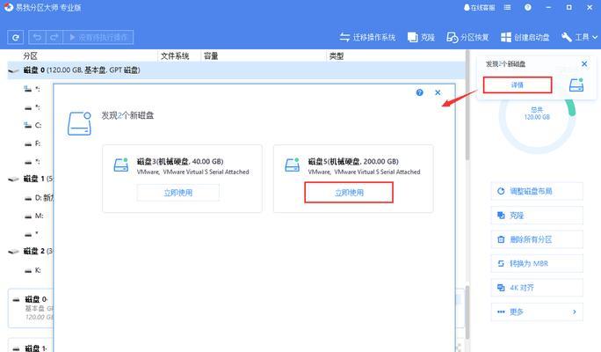The height and width of the screenshot is (352, 601).
Task: Select the K: partition row
Action: tap(31, 270)
